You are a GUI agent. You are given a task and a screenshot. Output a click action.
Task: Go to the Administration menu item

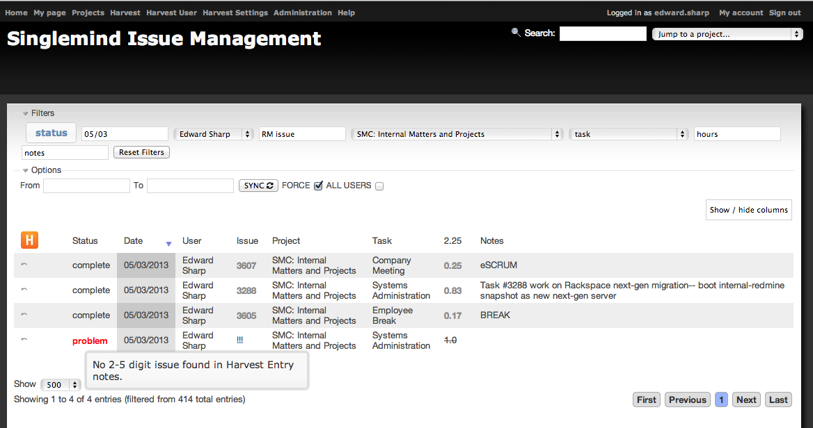pyautogui.click(x=302, y=13)
